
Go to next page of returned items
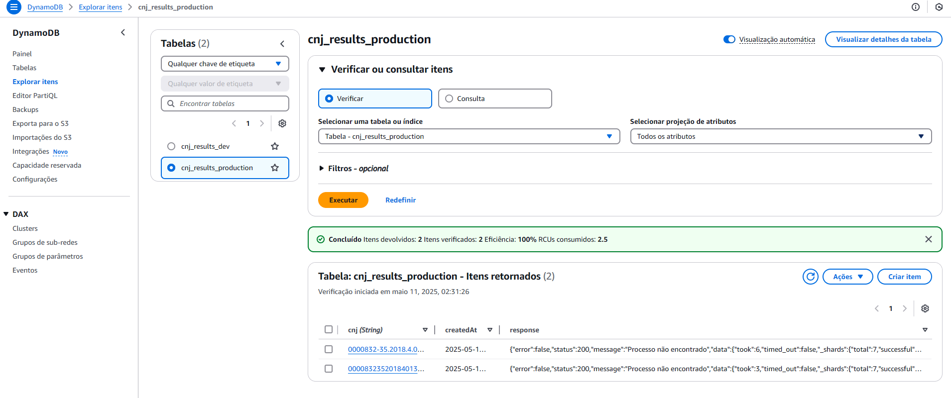[905, 308]
